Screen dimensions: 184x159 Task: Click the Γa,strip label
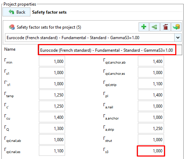click(109, 128)
